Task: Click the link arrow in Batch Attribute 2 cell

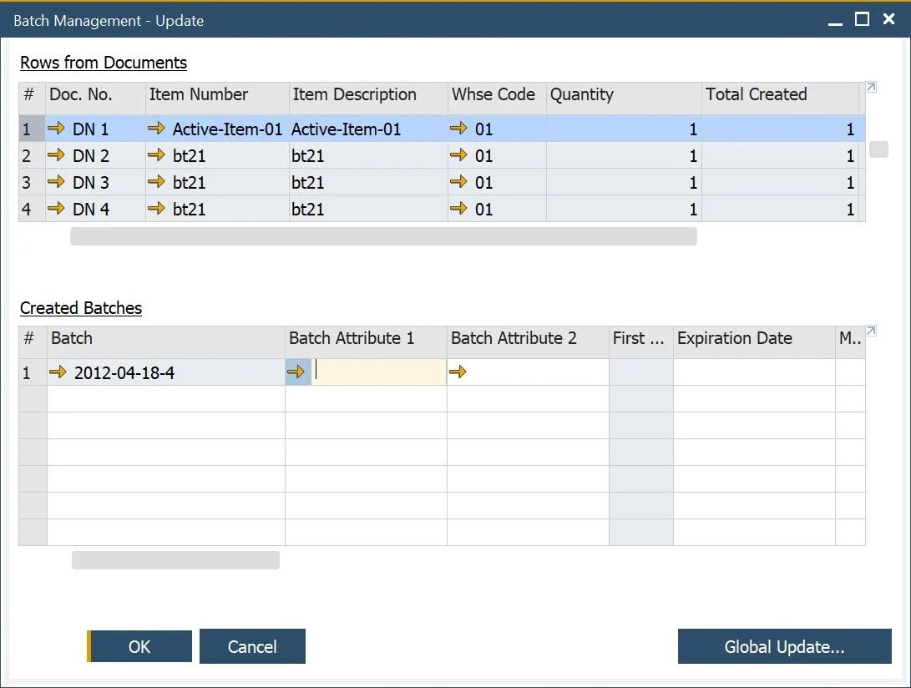Action: pos(457,372)
